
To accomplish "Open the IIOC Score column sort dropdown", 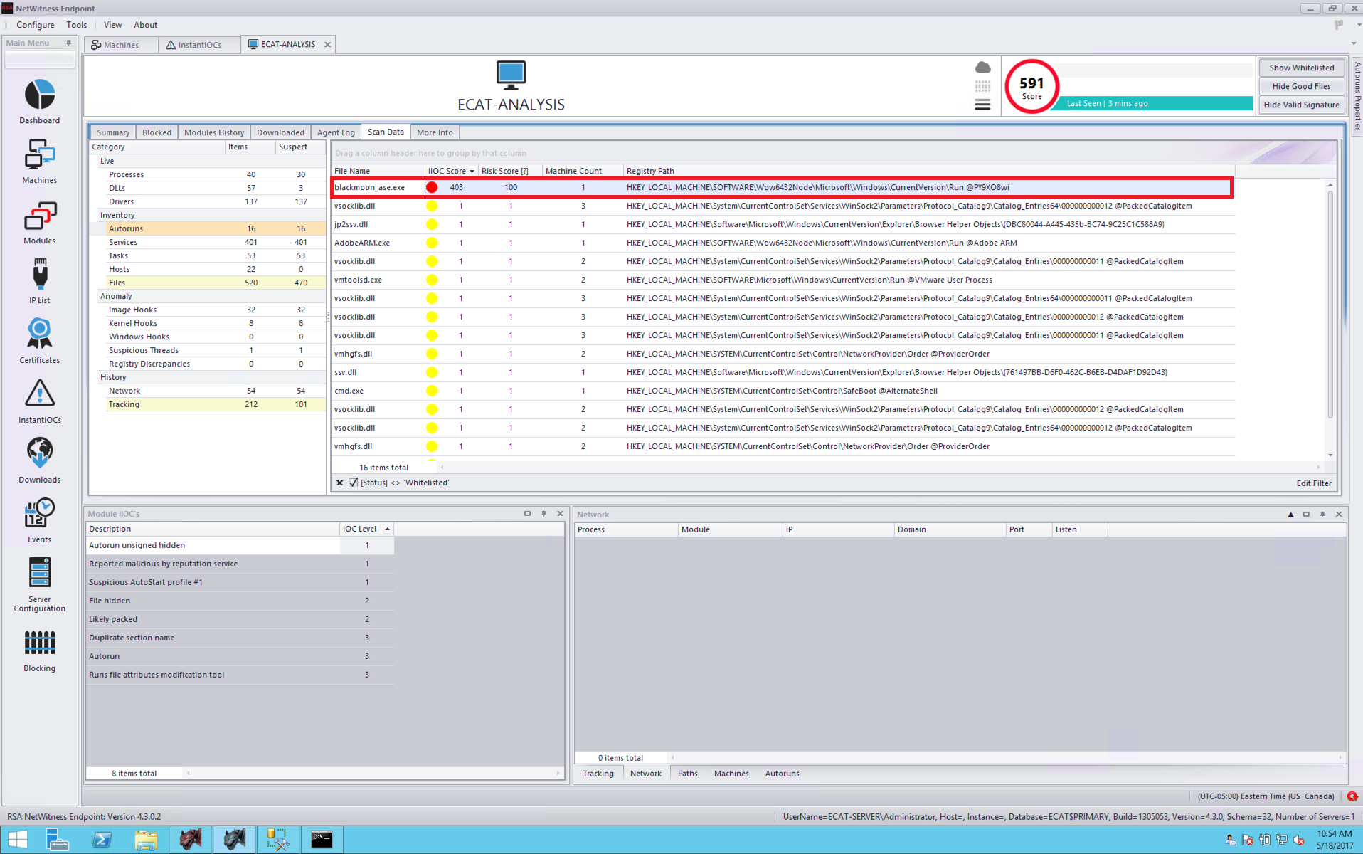I will click(x=472, y=172).
